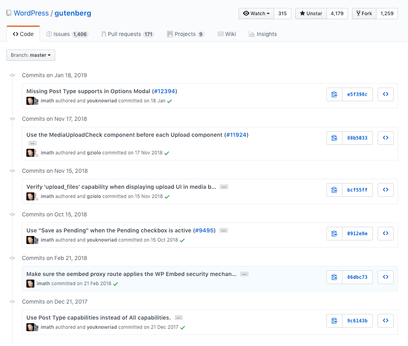Copy full SHA for commit 9c6143b

click(x=334, y=320)
